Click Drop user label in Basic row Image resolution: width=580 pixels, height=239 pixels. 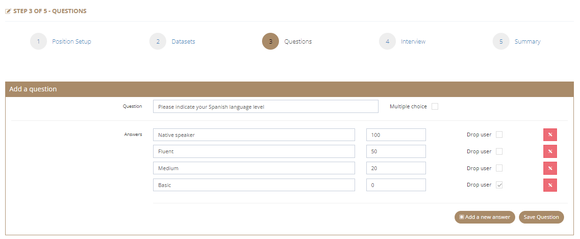tap(479, 185)
